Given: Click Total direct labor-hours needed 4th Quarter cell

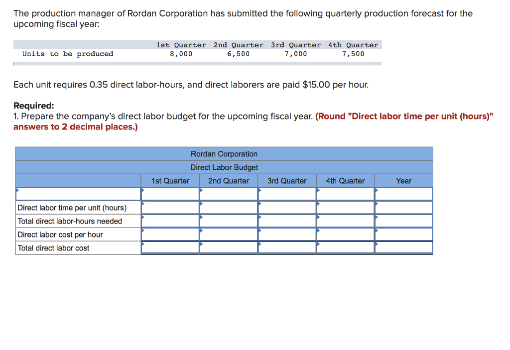Looking at the screenshot, I should [346, 221].
